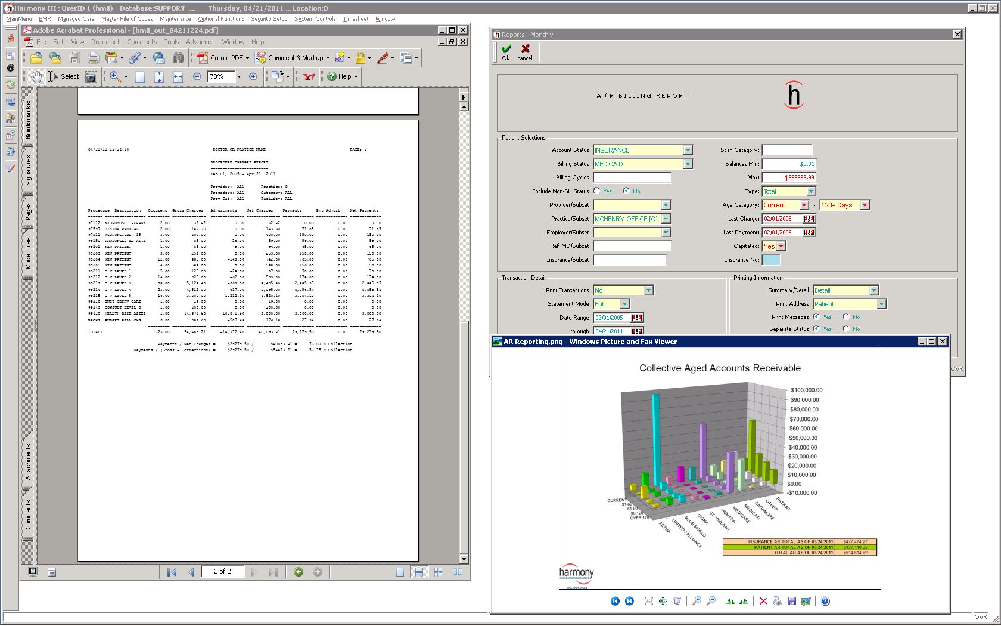
Task: Rotate image clockwise in Picture Viewer
Action: coord(730,601)
